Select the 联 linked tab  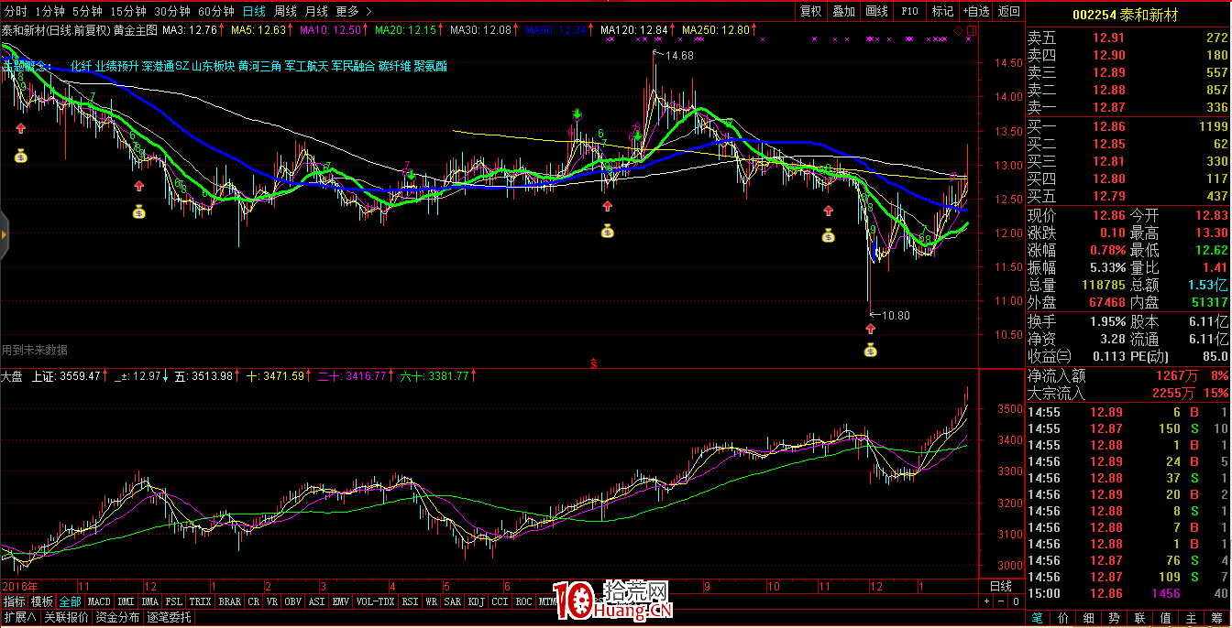(1139, 619)
